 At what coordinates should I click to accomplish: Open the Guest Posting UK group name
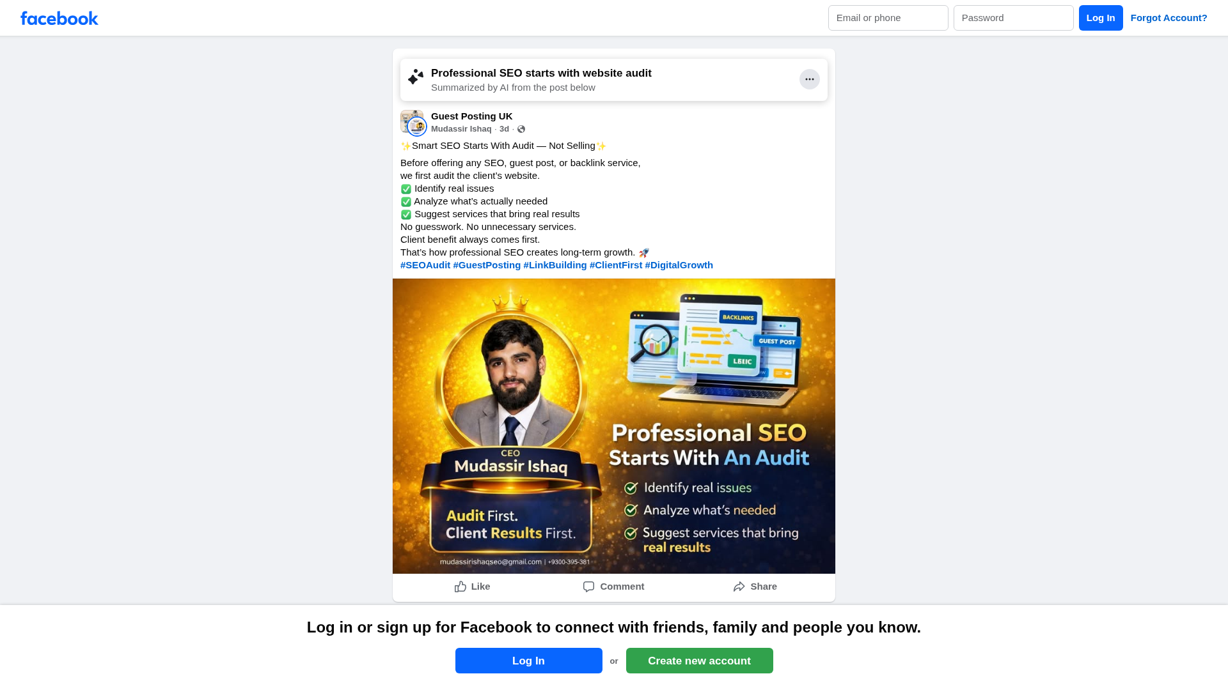pos(472,116)
